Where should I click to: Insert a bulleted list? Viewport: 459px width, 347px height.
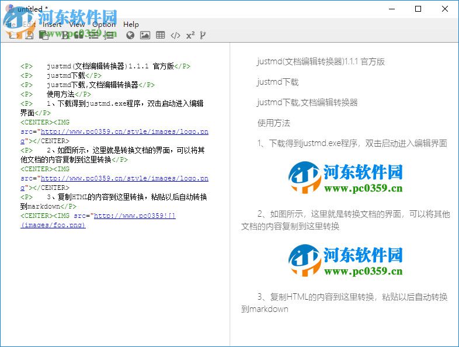(93, 36)
